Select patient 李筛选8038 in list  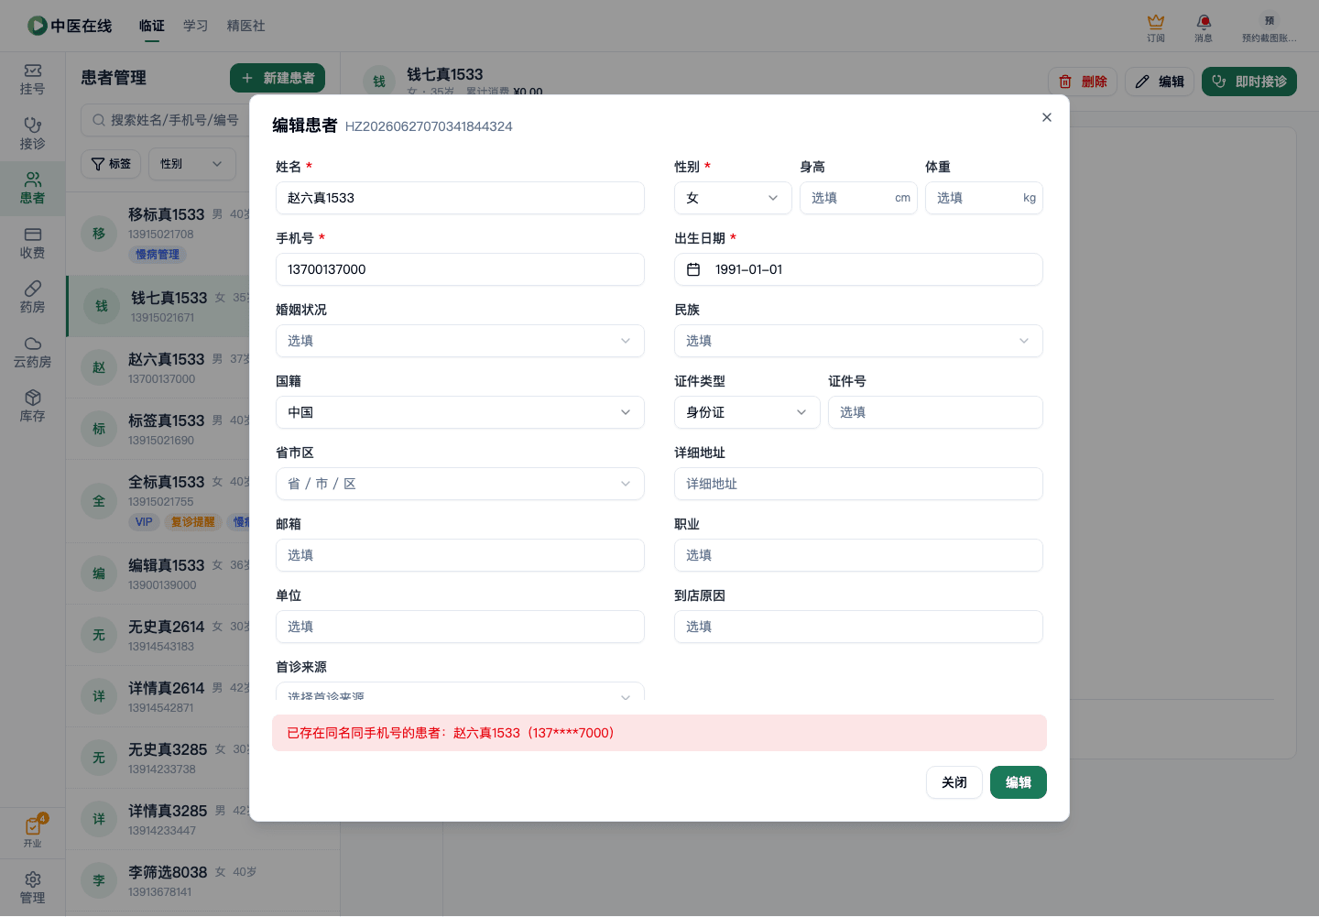(x=203, y=880)
